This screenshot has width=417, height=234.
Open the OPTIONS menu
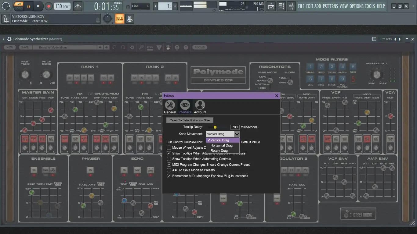coord(357,6)
